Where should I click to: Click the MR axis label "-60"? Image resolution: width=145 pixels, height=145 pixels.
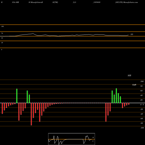point(142,119)
